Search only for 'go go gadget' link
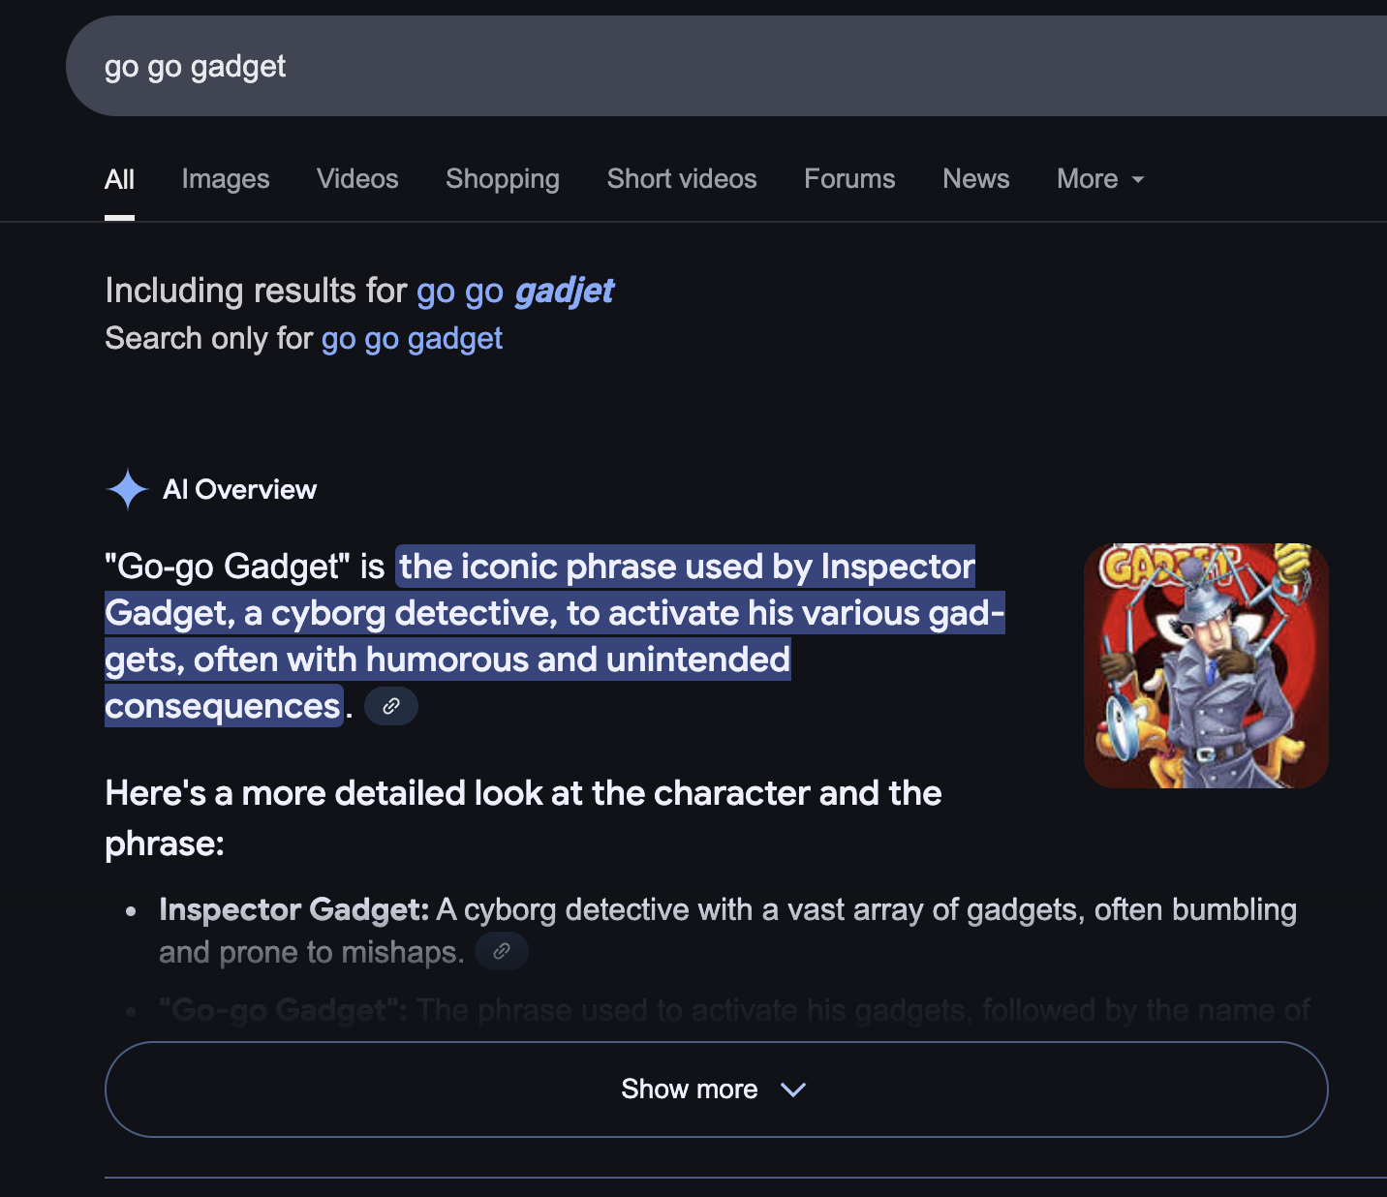This screenshot has height=1197, width=1387. point(412,338)
